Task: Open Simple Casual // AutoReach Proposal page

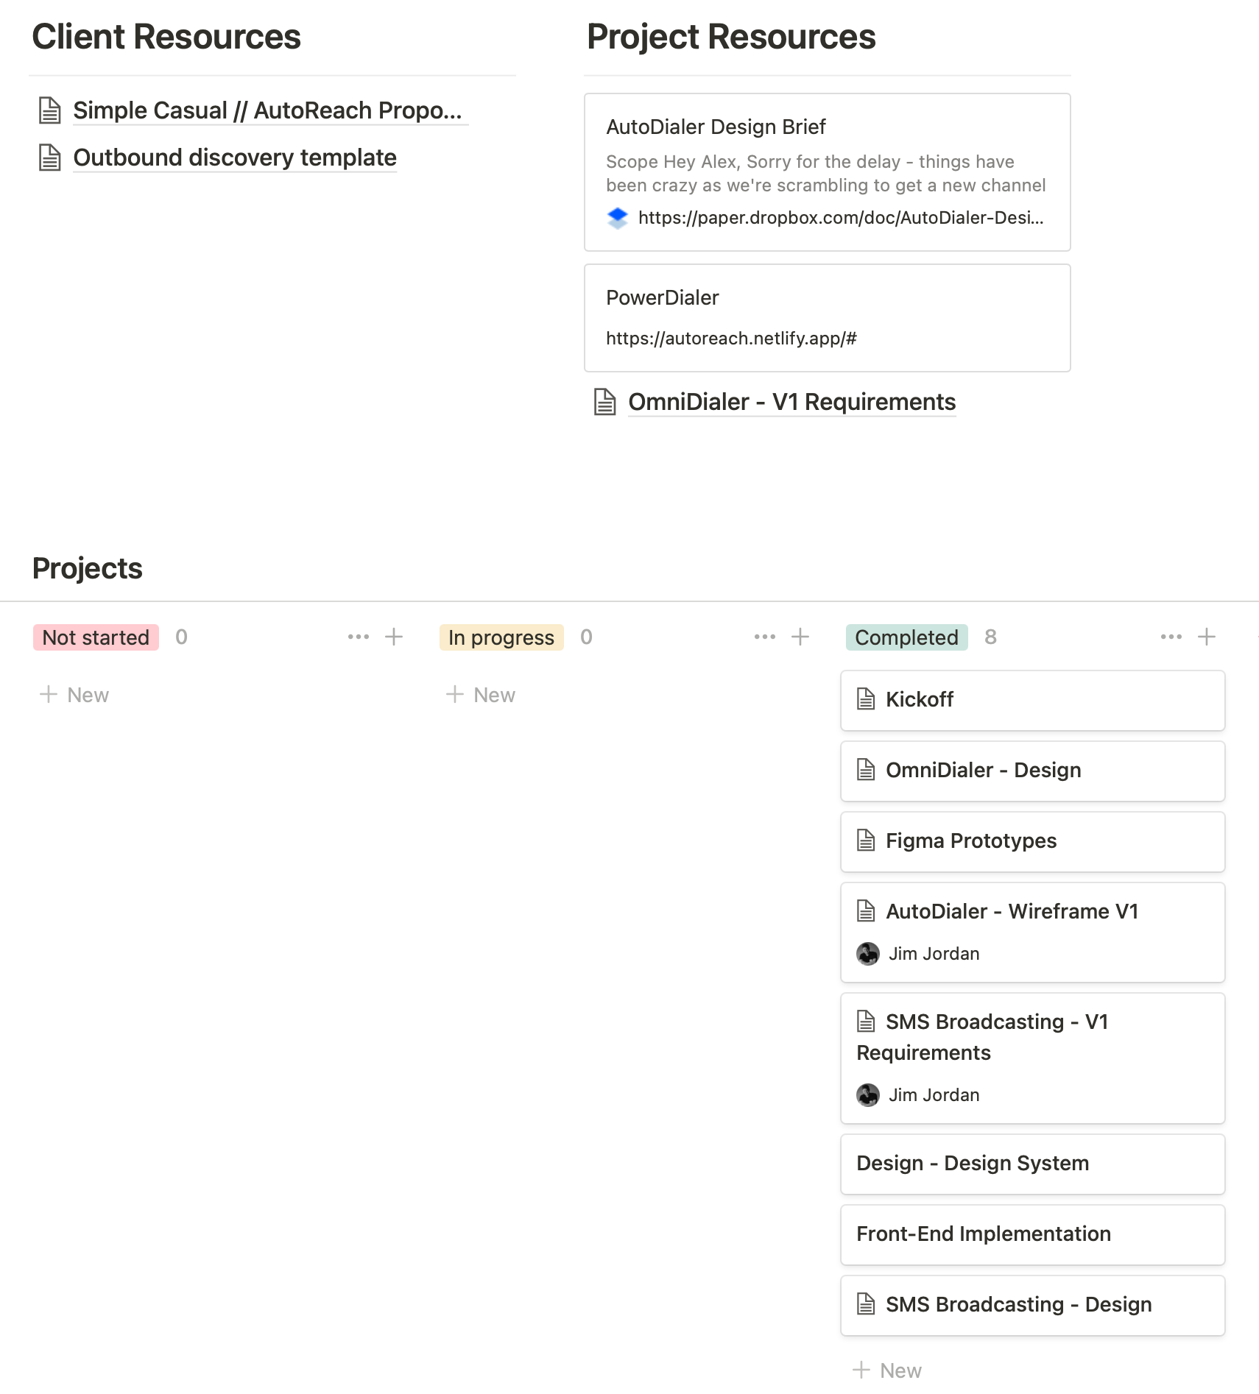Action: point(267,110)
